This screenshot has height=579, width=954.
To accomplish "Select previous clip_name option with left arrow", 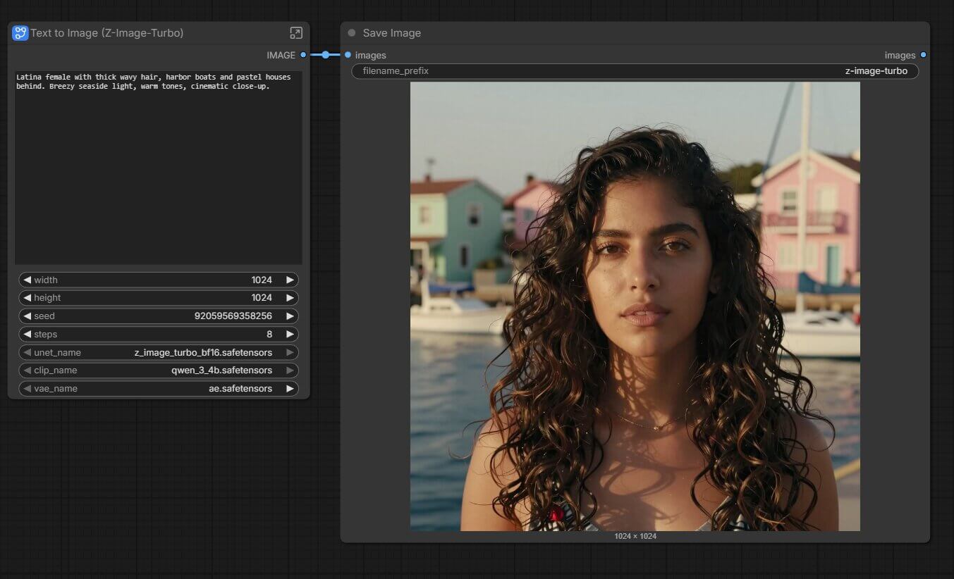I will pos(27,371).
